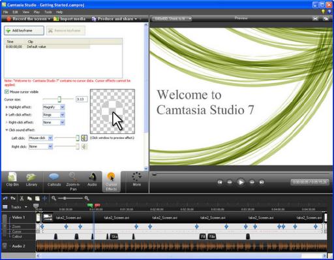Open the Help menu
The height and width of the screenshot is (260, 334).
pyautogui.click(x=59, y=12)
